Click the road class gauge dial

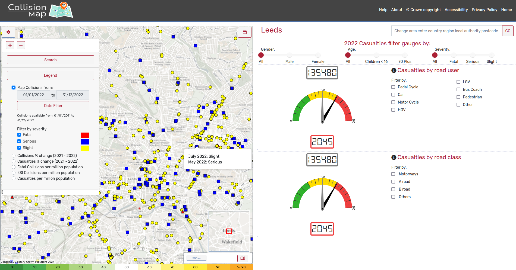coord(322,194)
